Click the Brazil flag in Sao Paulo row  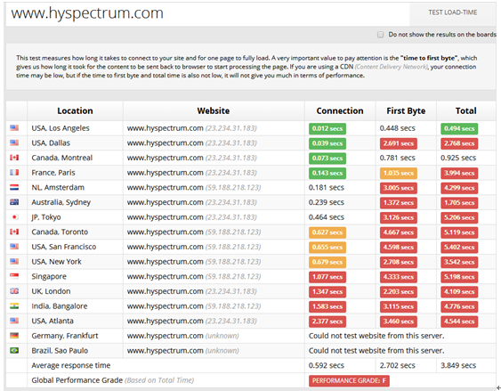click(14, 350)
